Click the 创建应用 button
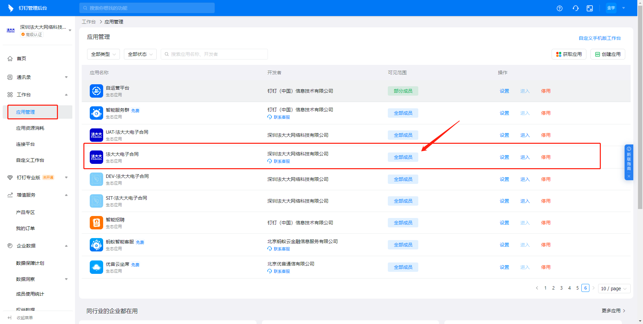 tap(608, 54)
